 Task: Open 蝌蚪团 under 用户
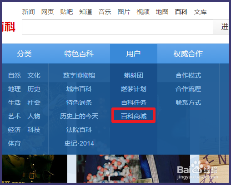click(134, 75)
